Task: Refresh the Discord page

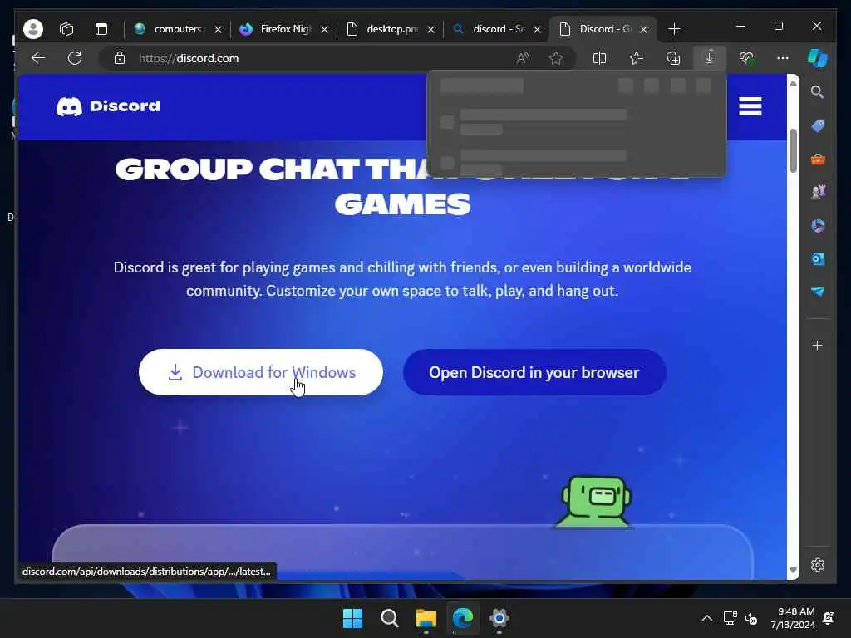Action: coord(75,58)
